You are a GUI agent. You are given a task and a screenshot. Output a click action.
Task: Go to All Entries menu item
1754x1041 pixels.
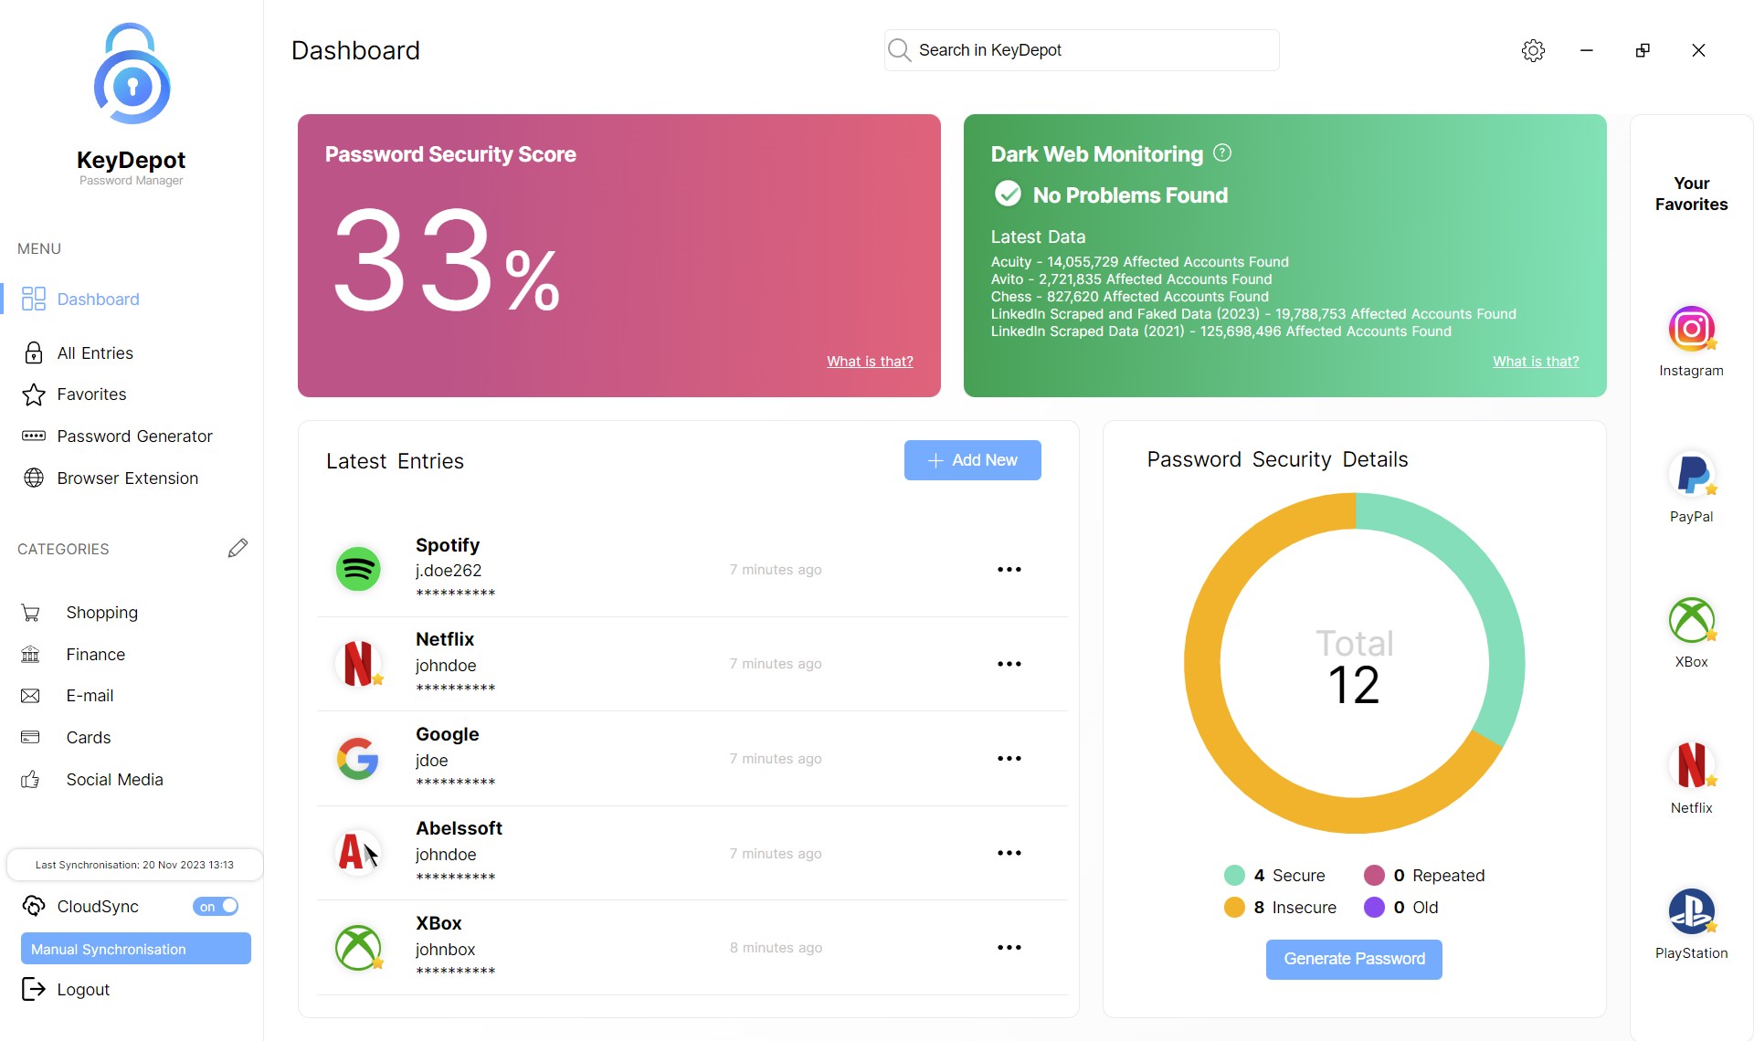click(x=95, y=352)
